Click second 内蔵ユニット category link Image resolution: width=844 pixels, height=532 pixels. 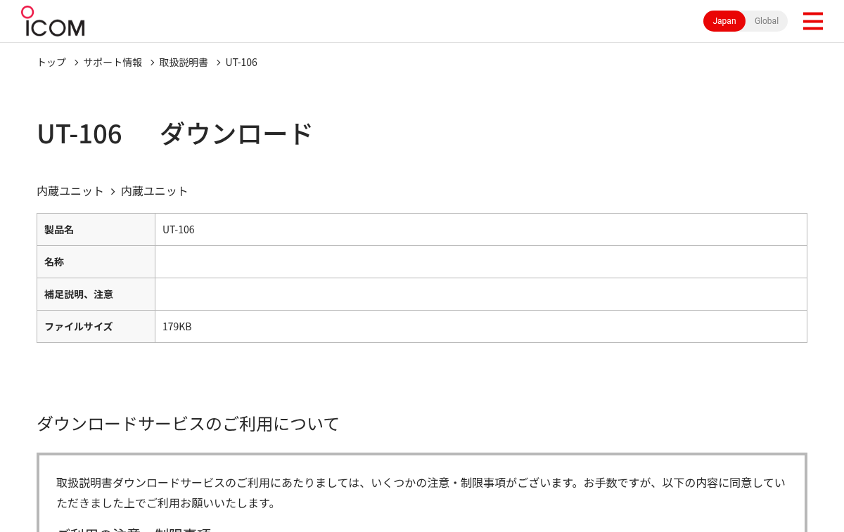[155, 191]
